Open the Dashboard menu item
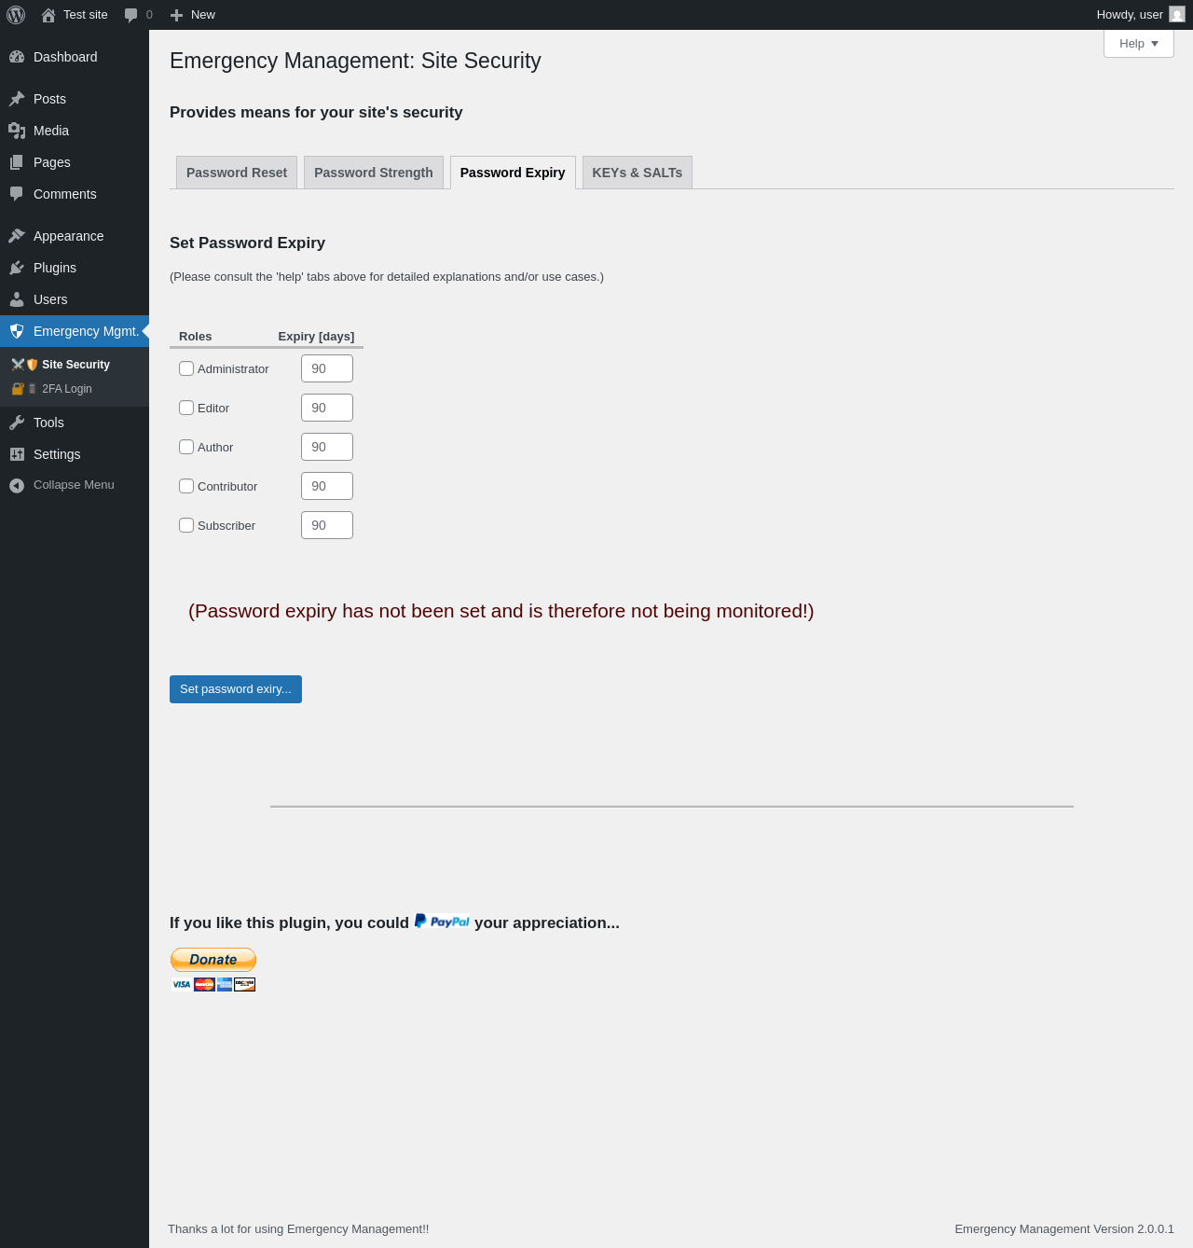The width and height of the screenshot is (1193, 1248). click(x=75, y=57)
